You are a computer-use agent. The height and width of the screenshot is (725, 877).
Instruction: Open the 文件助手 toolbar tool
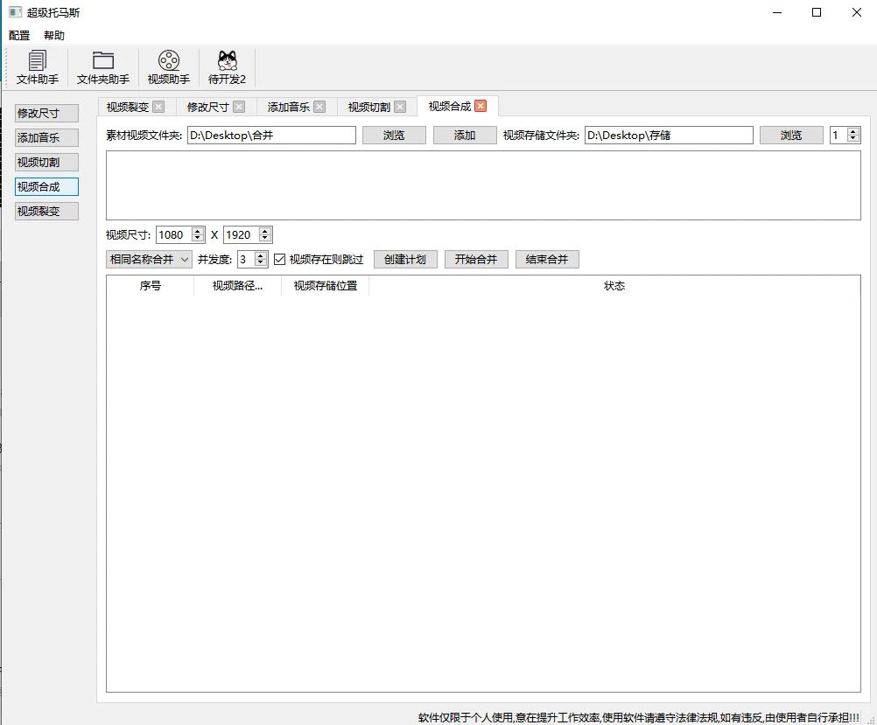click(38, 67)
